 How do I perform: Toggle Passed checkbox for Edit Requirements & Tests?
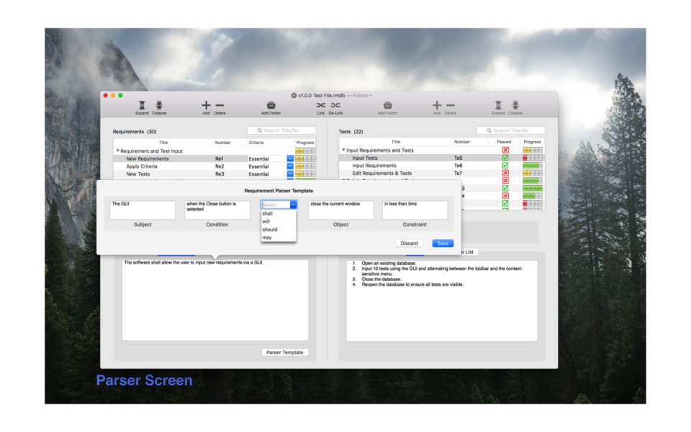(x=505, y=174)
